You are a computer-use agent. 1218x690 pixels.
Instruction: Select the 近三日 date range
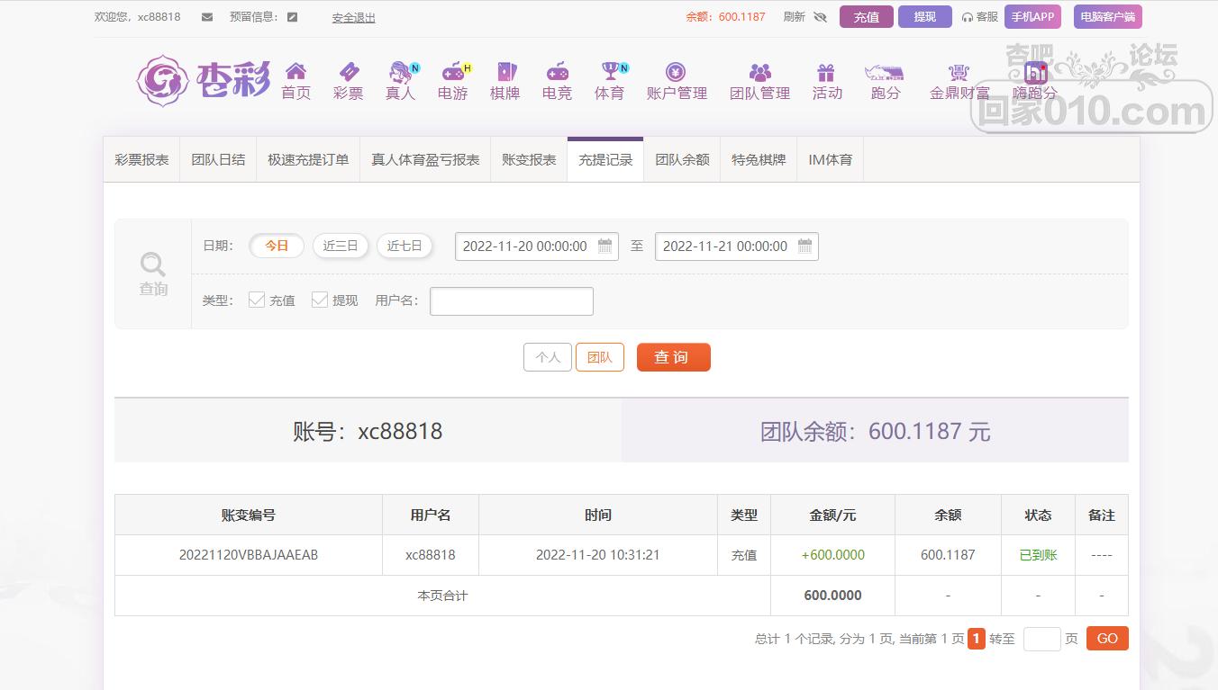[x=341, y=246]
